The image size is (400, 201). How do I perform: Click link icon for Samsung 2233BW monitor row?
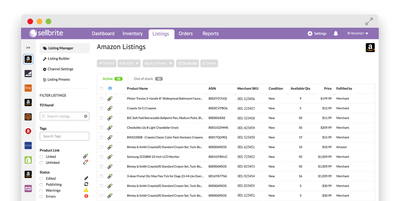110,157
